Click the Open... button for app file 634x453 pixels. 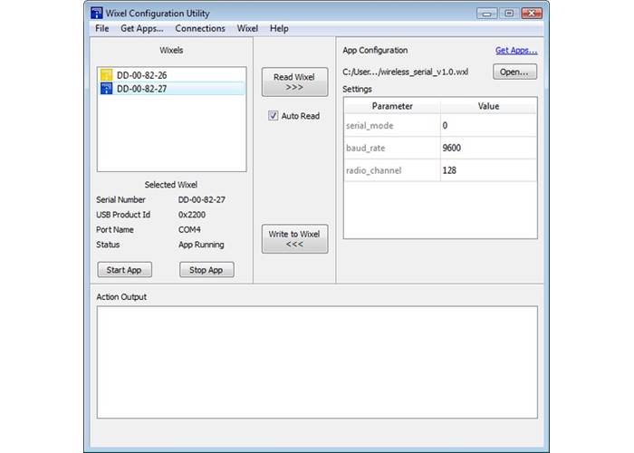(x=515, y=72)
